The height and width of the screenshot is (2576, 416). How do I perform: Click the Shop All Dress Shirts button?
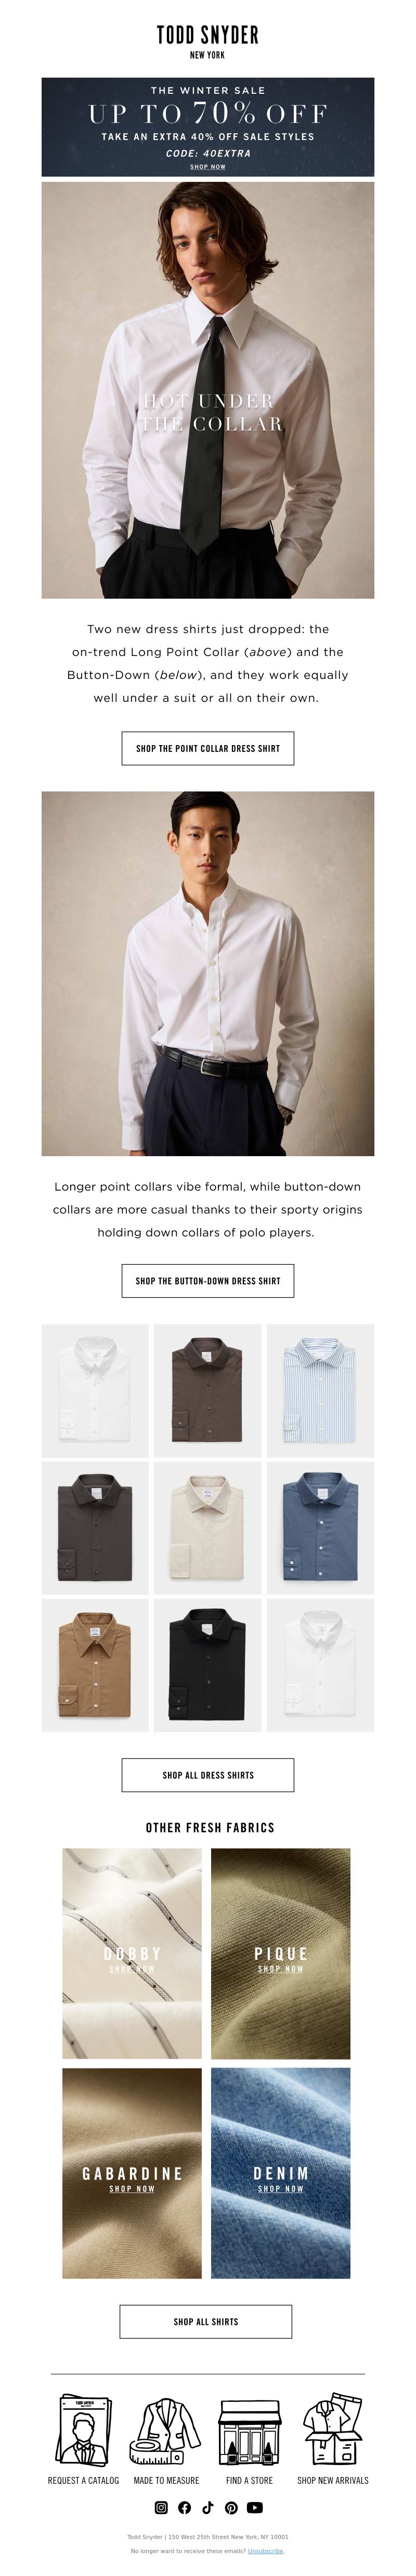[x=207, y=1775]
